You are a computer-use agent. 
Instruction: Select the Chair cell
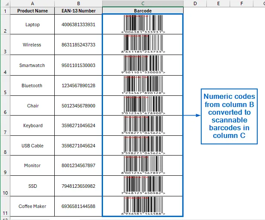pos(32,106)
